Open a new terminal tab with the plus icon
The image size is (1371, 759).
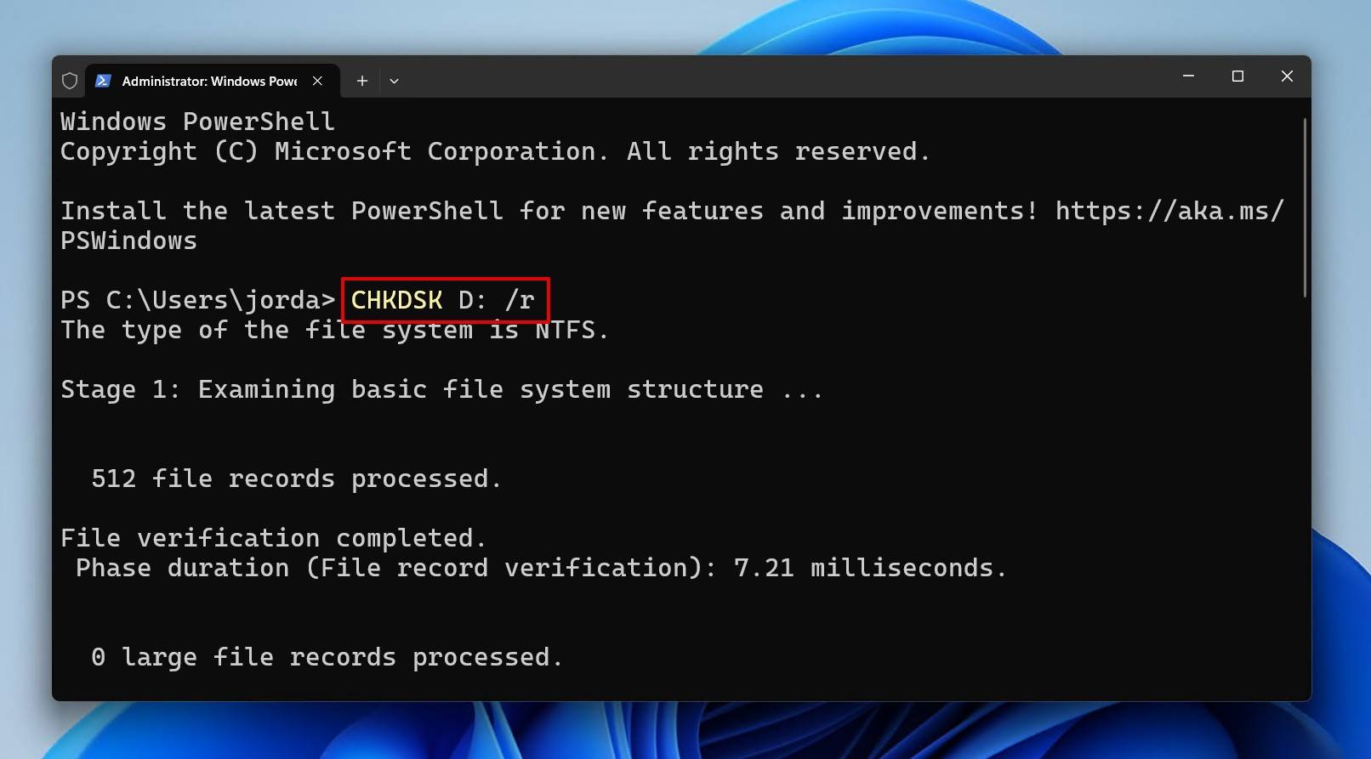click(361, 80)
